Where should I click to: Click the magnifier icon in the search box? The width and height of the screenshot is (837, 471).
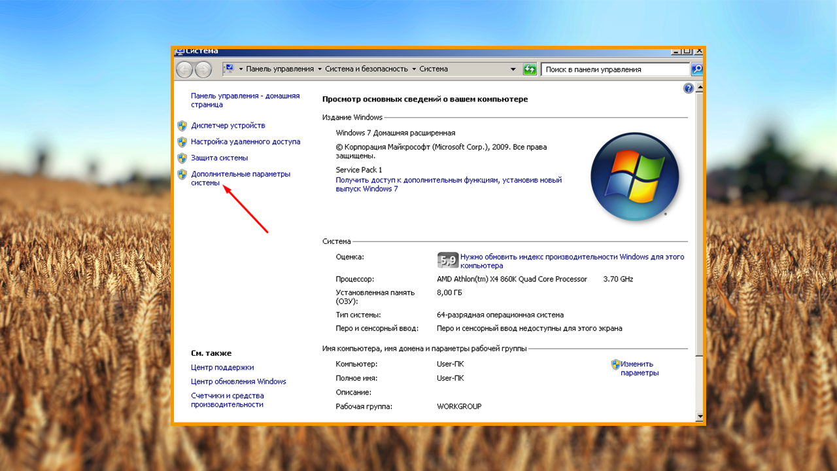697,69
